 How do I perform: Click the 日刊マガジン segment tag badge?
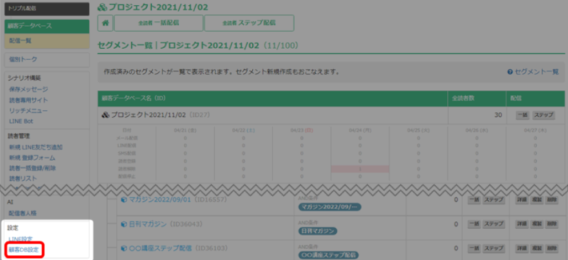click(317, 231)
